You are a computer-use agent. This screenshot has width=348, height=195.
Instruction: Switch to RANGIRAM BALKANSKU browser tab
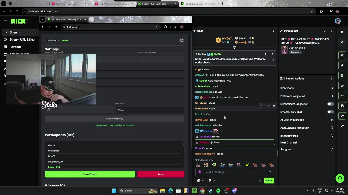click(x=114, y=4)
